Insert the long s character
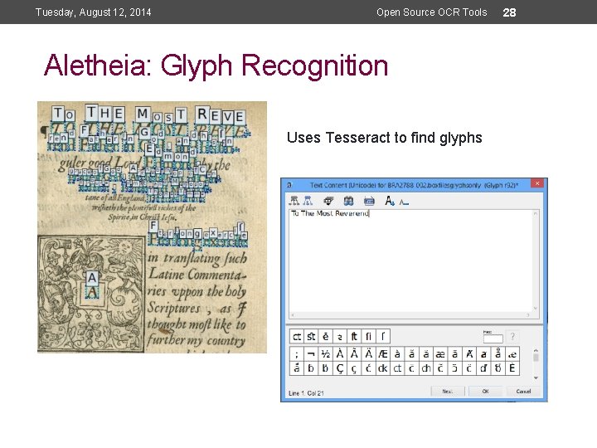Viewport: 597px width, 448px height. (x=382, y=337)
